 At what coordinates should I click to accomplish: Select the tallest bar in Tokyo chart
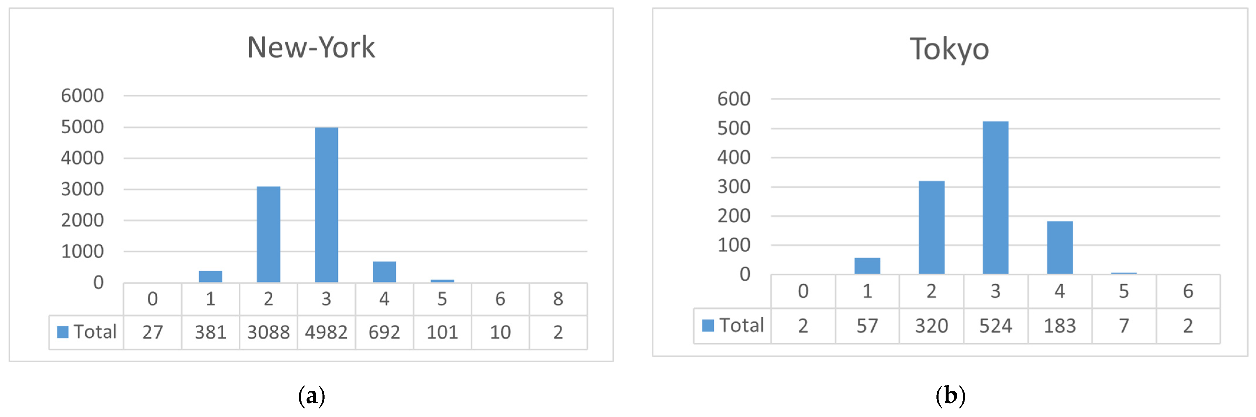point(995,197)
